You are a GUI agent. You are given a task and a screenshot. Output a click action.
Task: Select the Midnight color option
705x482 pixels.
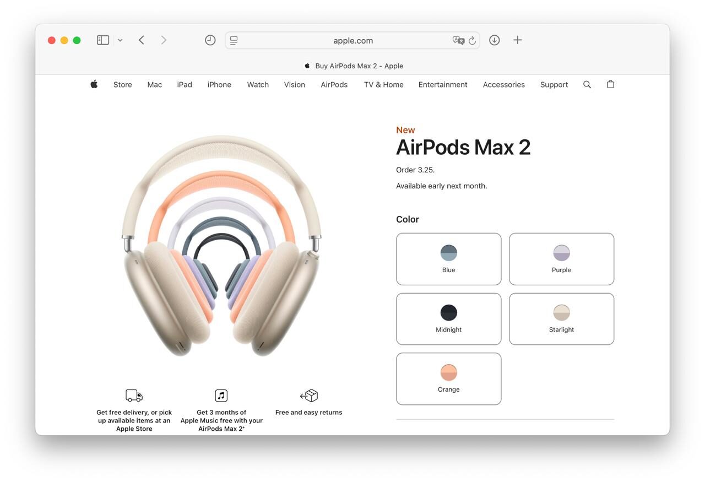click(448, 318)
